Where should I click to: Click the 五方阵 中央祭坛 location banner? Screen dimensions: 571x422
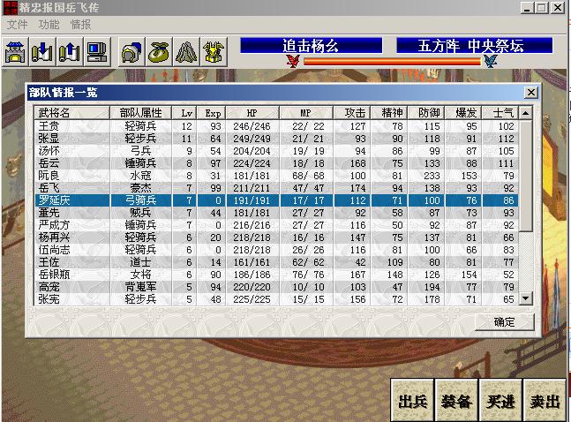point(475,46)
